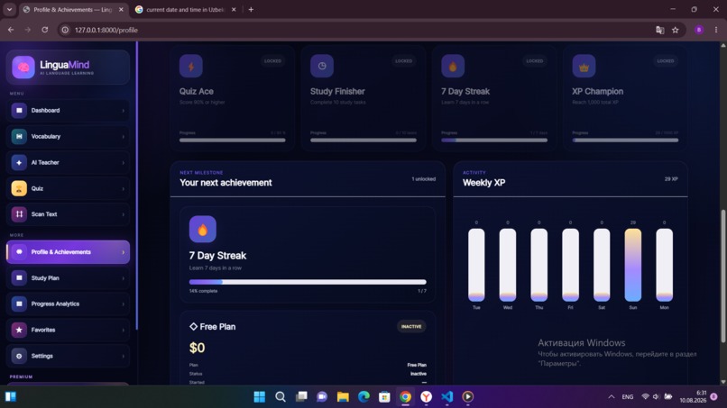Expand the Dashboard row chevron
This screenshot has width=727, height=408.
pos(123,111)
